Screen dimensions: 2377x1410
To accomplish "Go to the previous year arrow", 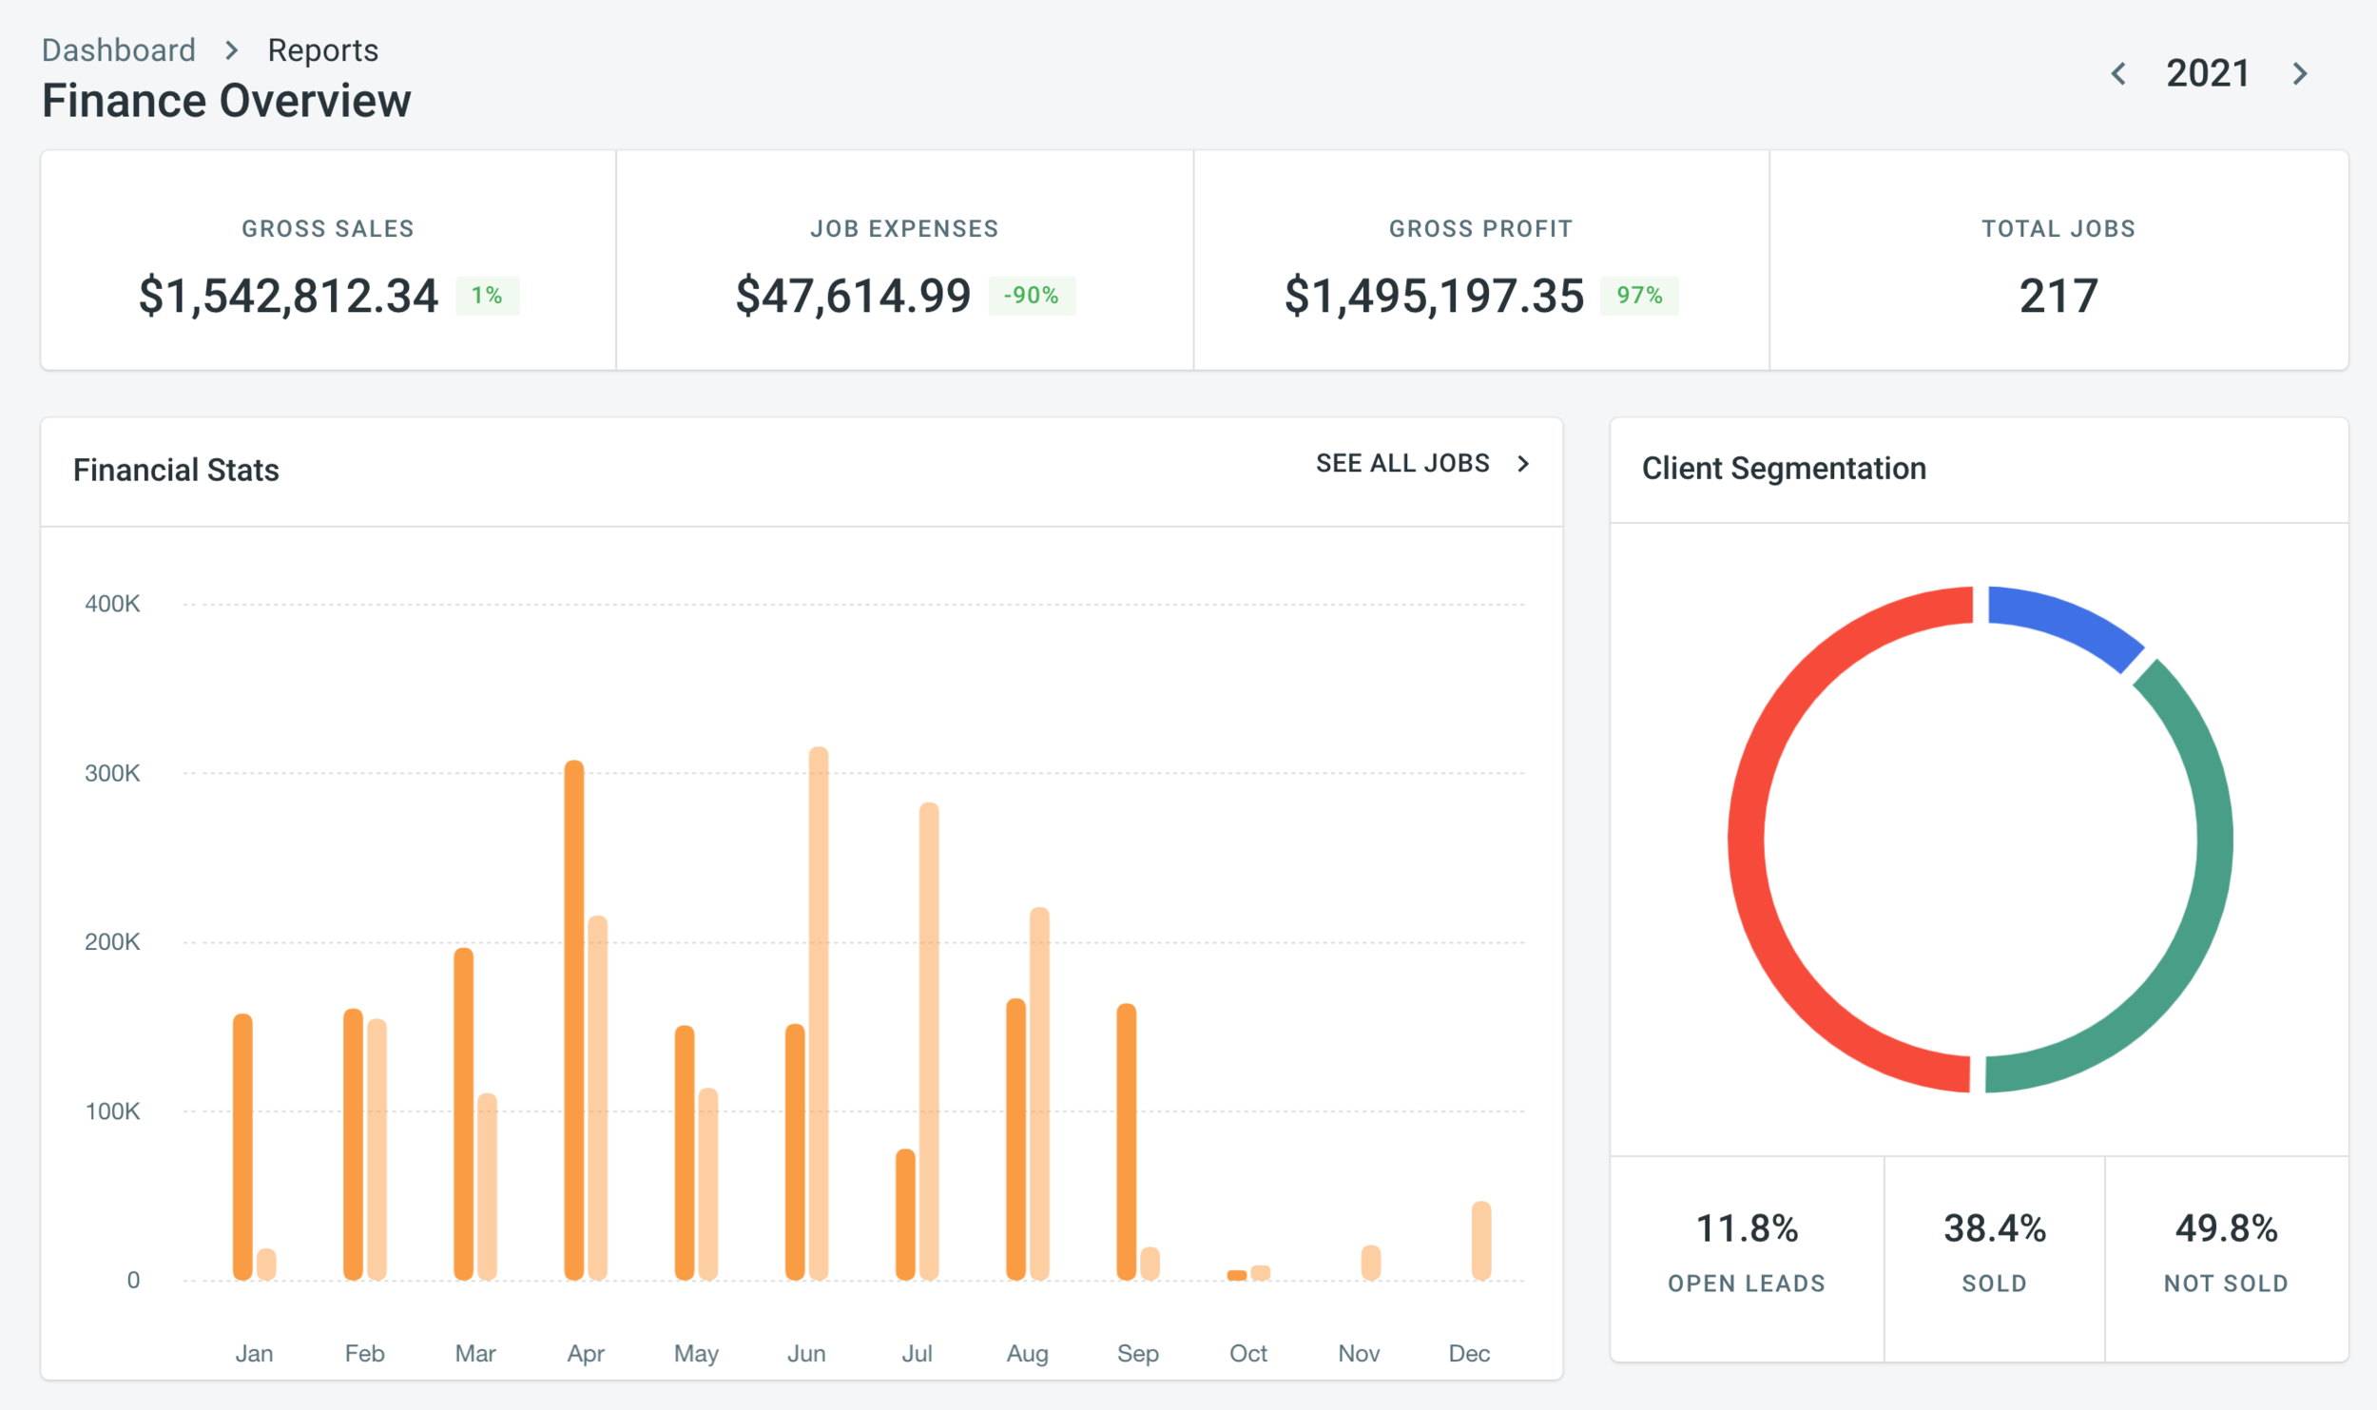I will 2118,74.
